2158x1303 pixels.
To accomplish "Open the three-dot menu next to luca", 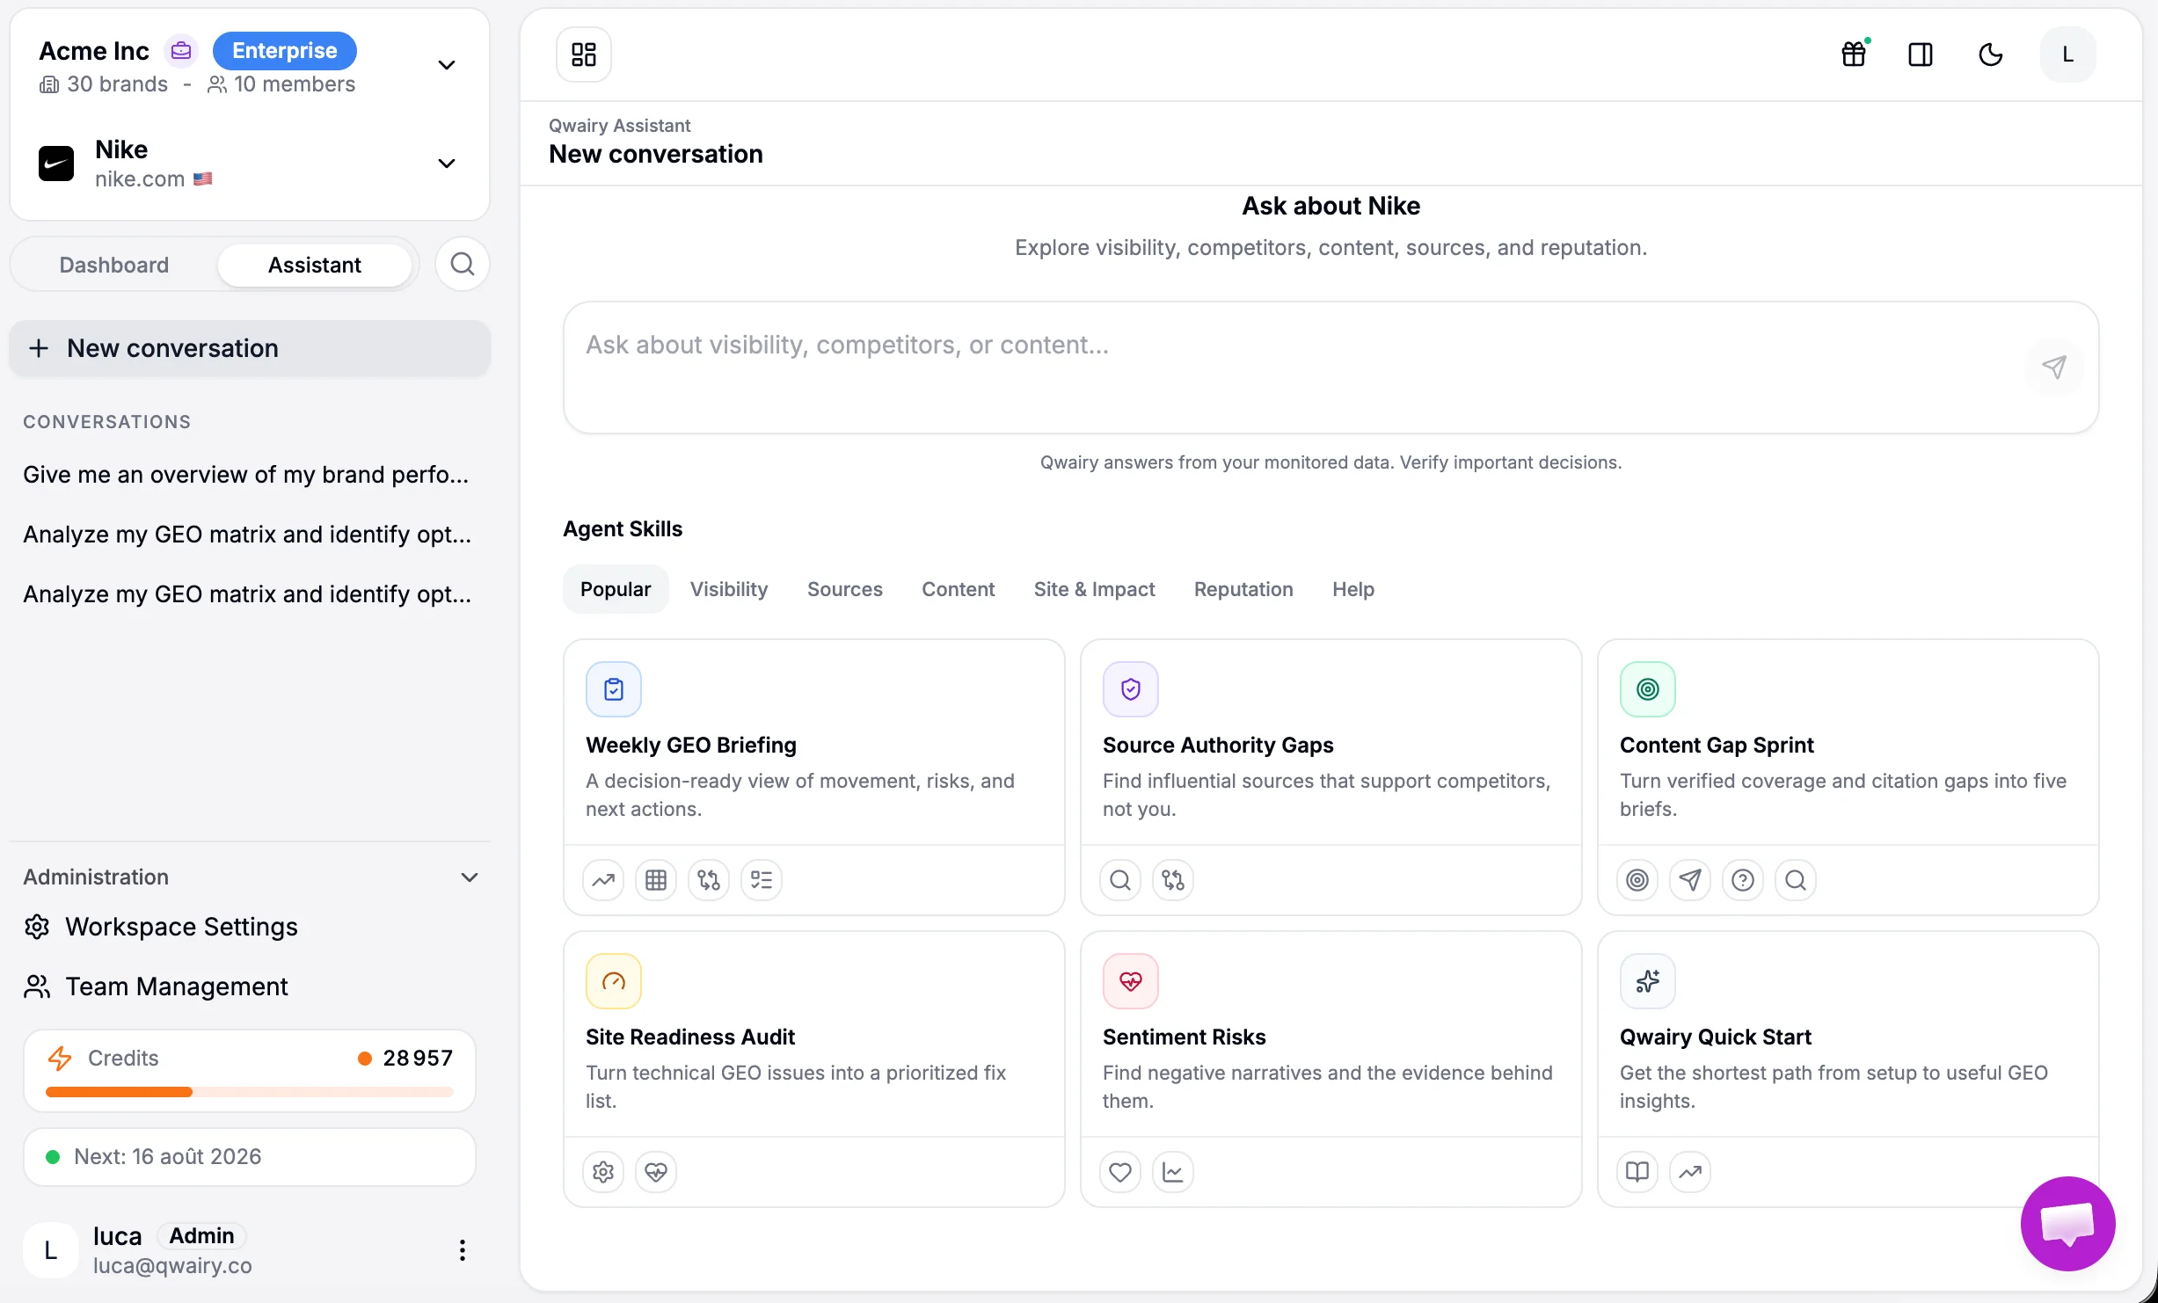I will coord(463,1250).
